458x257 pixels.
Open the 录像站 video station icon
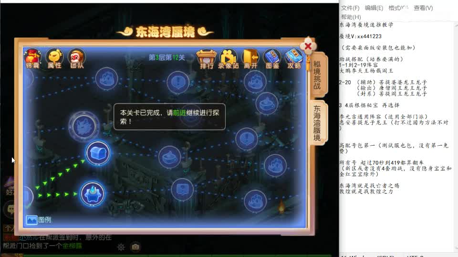point(229,59)
